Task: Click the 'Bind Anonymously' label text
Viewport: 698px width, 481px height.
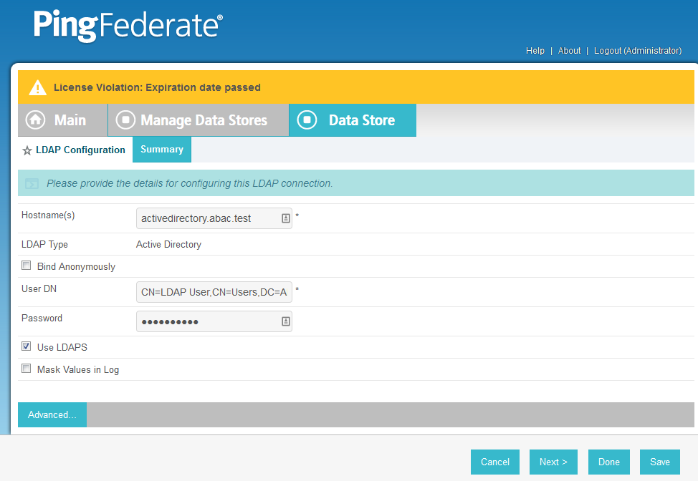Action: pyautogui.click(x=76, y=267)
